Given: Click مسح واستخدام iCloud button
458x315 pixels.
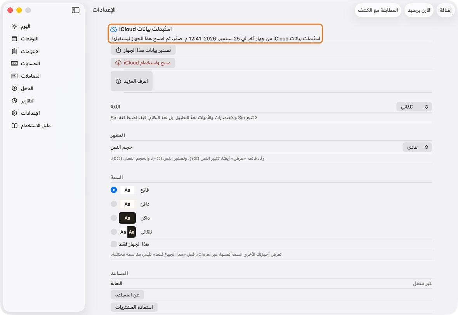Looking at the screenshot, I should pyautogui.click(x=143, y=63).
